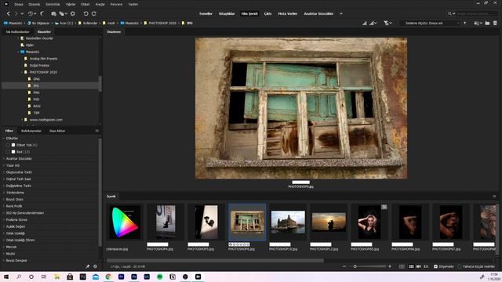
Task: Open Photoshop from the taskbar
Action: pyautogui.click(x=134, y=277)
